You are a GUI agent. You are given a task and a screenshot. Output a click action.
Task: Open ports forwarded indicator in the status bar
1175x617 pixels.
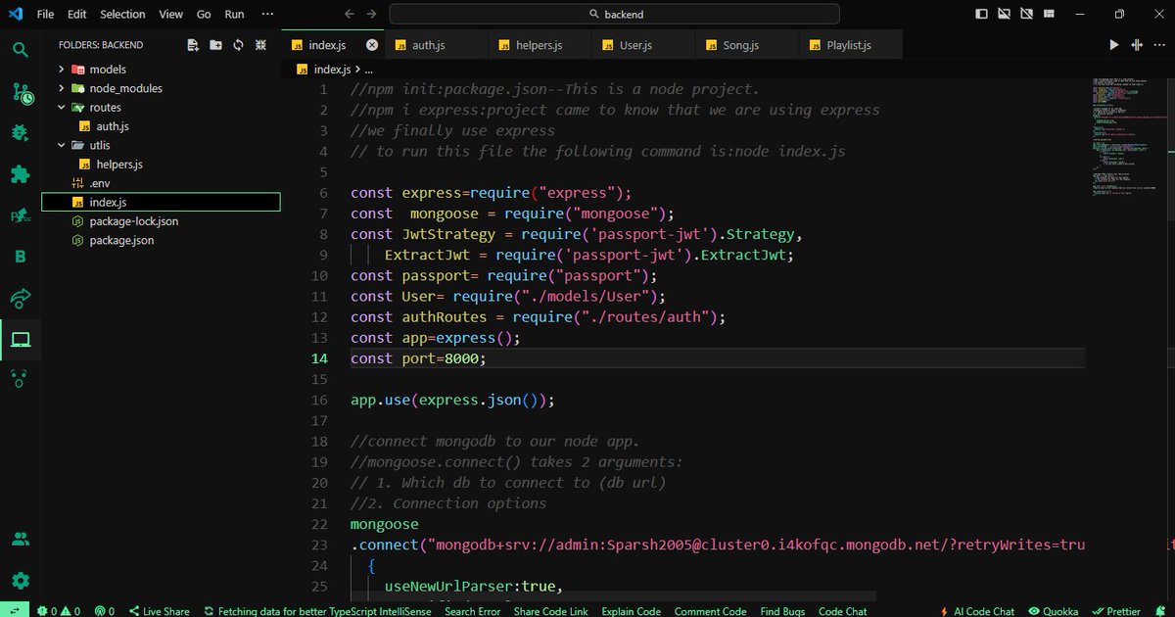pyautogui.click(x=105, y=610)
